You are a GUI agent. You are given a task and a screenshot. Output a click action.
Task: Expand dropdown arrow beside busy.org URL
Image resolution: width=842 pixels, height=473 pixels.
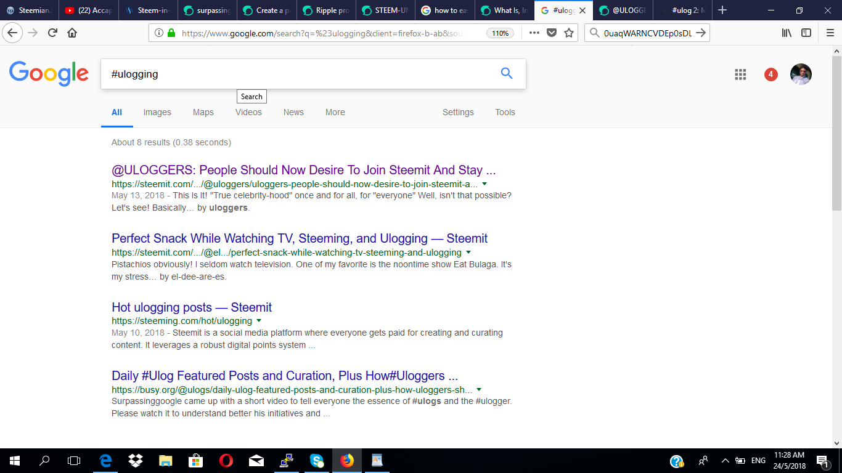479,390
